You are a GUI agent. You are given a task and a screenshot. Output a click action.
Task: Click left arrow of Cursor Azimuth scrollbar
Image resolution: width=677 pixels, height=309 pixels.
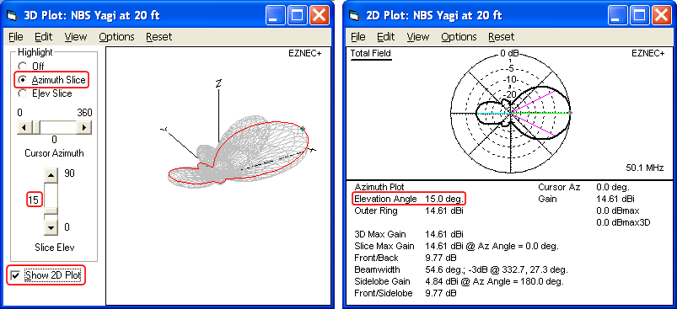pos(23,128)
